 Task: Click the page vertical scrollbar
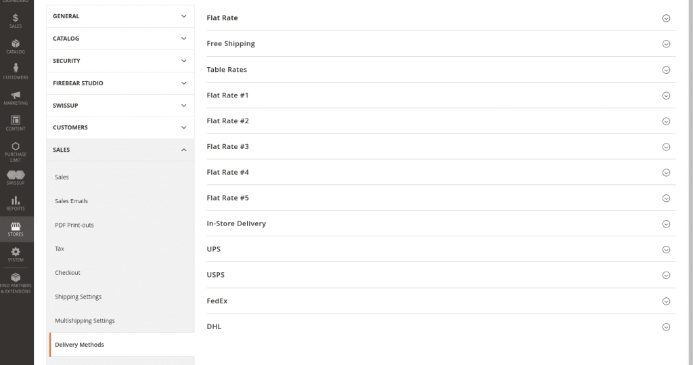pyautogui.click(x=690, y=182)
